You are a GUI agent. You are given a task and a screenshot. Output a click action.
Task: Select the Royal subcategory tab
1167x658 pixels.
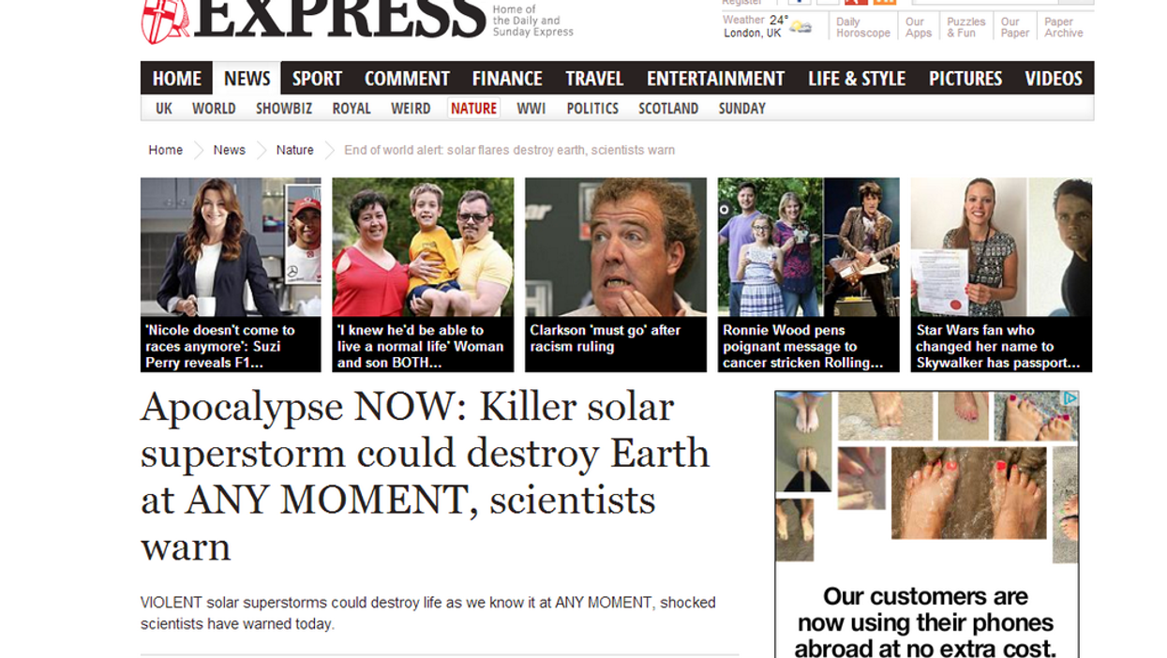(x=352, y=109)
